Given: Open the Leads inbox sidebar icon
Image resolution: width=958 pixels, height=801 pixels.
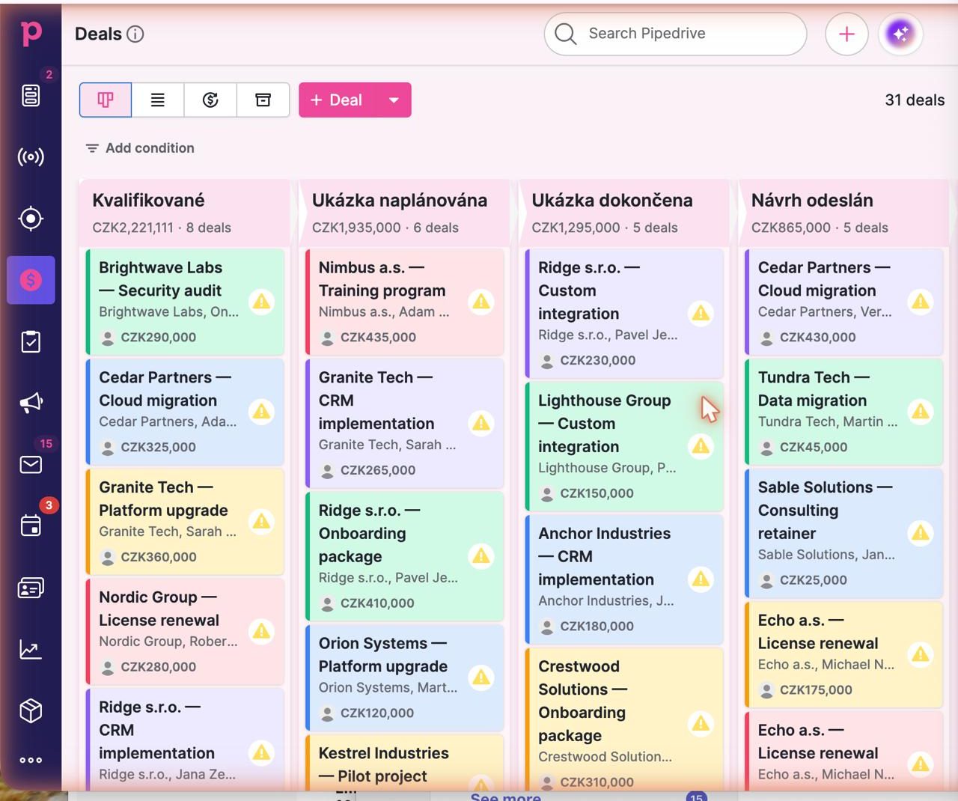Looking at the screenshot, I should point(31,95).
